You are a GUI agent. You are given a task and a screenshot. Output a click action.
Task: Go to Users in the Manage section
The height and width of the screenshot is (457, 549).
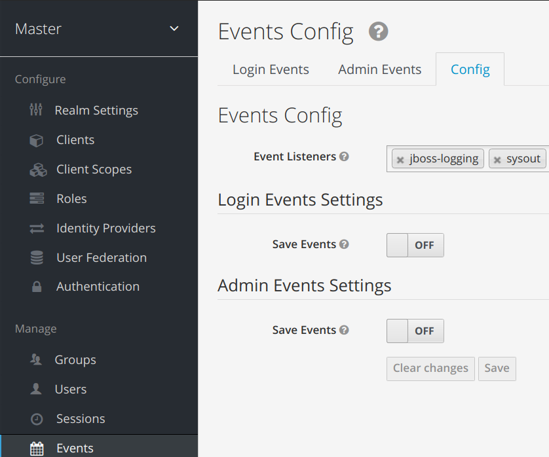(x=71, y=390)
